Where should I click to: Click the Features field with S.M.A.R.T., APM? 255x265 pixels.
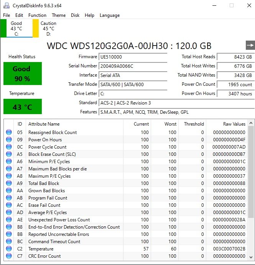177,112
